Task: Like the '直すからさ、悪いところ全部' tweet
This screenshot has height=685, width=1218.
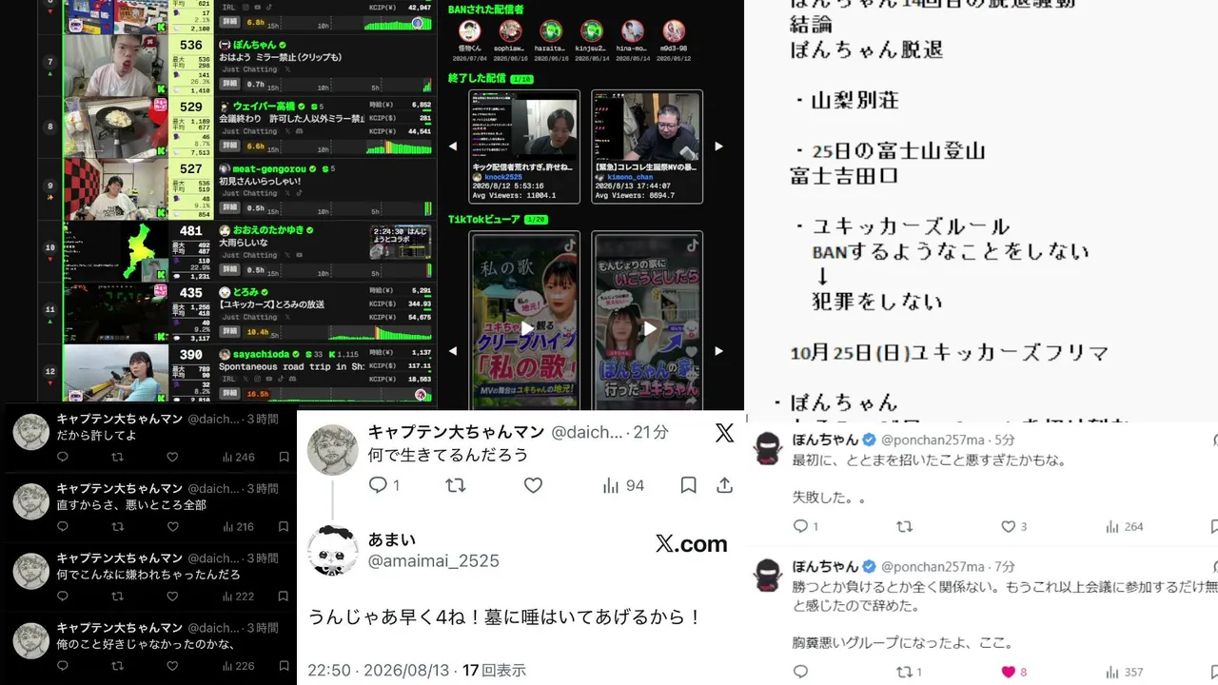Action: [x=172, y=527]
